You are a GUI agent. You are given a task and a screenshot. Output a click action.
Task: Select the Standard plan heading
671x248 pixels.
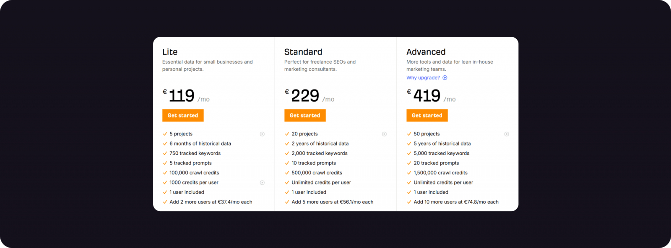pyautogui.click(x=303, y=52)
